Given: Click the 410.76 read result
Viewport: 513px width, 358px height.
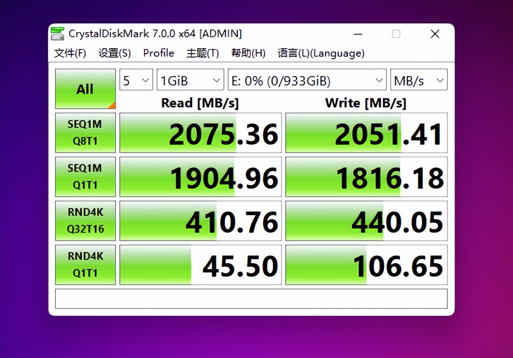Looking at the screenshot, I should (201, 221).
